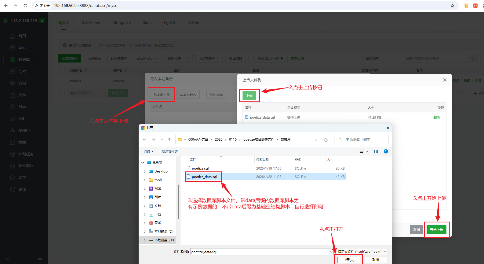484x264 pixels.
Task: Switch to the Redis tab
Action: (x=147, y=23)
